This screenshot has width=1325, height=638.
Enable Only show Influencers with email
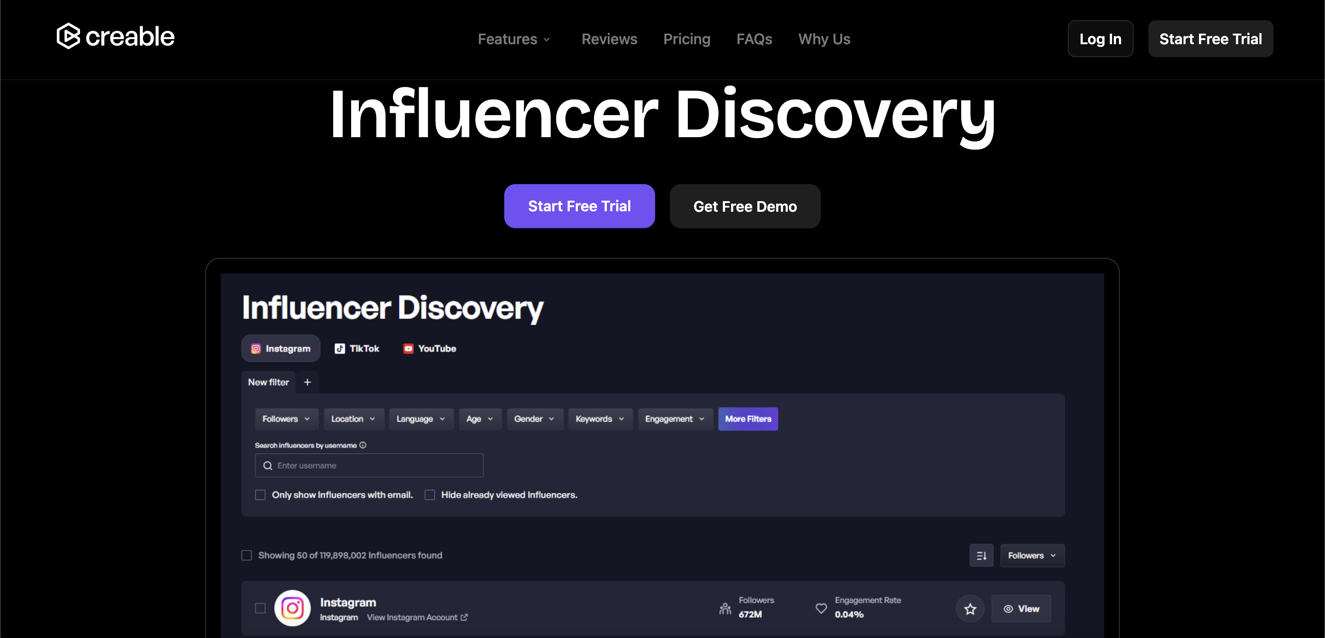(260, 495)
